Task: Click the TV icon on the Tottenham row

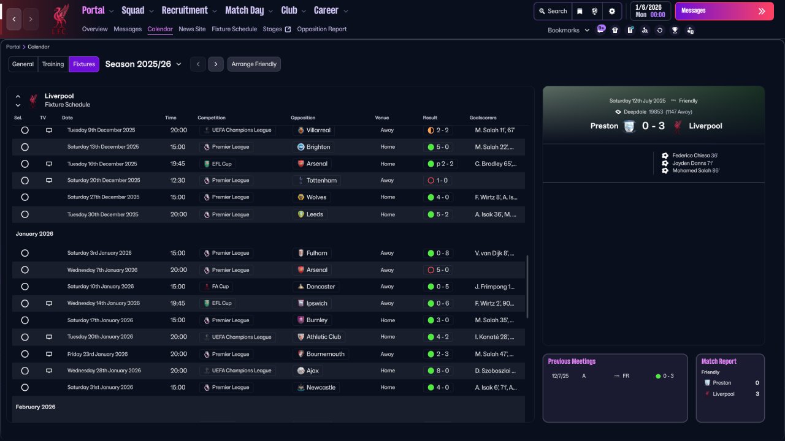Action: coord(49,181)
